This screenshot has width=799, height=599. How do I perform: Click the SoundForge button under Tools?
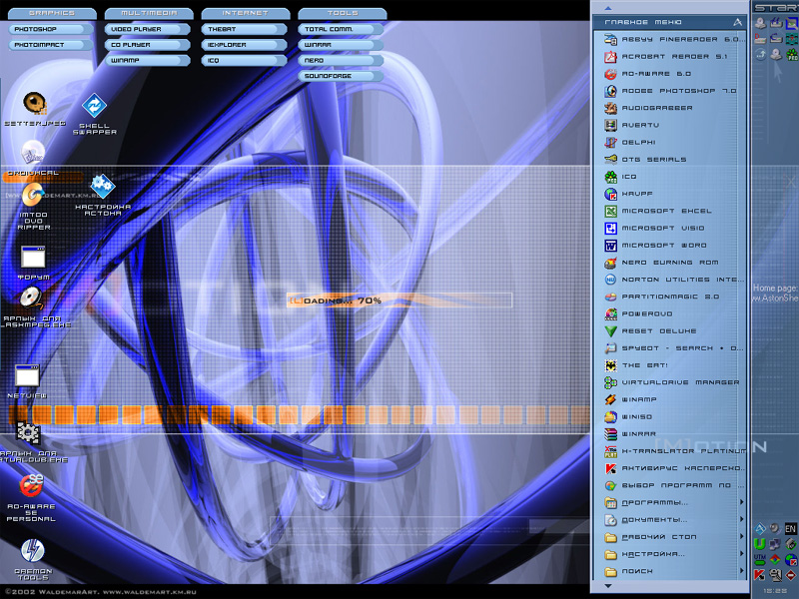pyautogui.click(x=341, y=76)
